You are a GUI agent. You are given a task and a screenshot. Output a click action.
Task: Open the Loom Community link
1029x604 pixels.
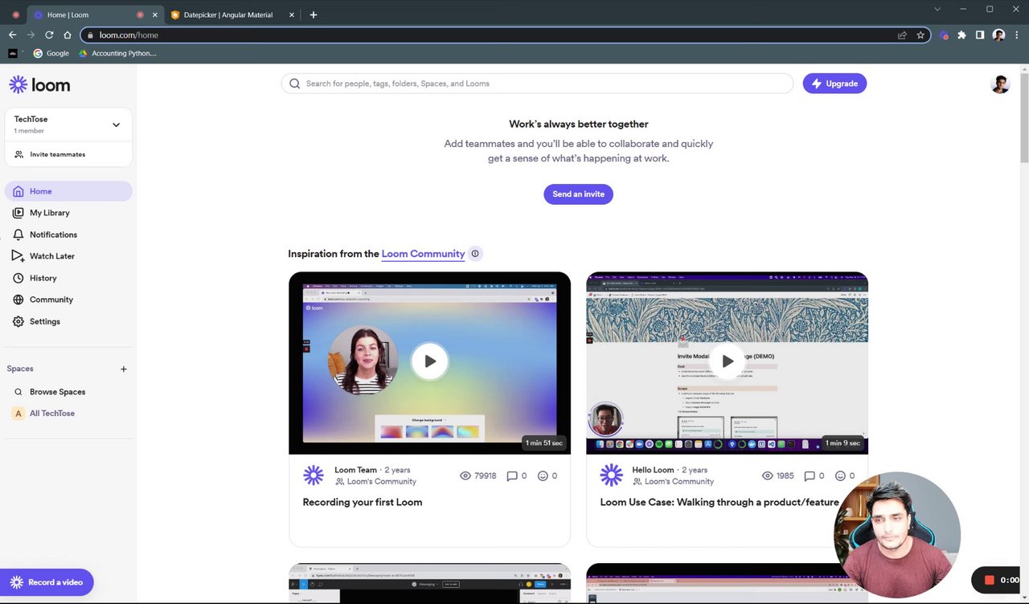click(x=423, y=254)
